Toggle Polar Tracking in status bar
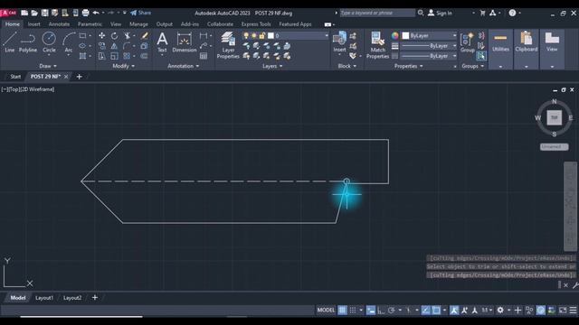Screen dimensions: 579x325 point(392,311)
